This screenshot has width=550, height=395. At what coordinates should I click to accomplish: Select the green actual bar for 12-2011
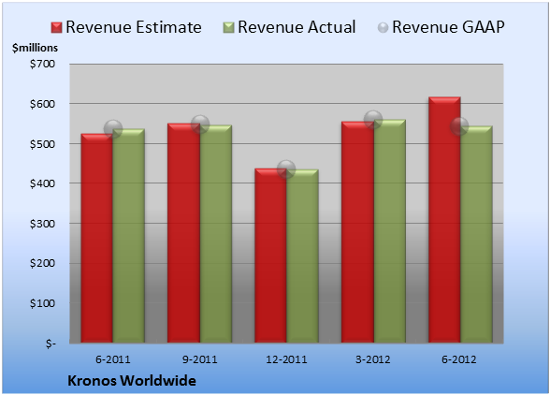point(303,256)
